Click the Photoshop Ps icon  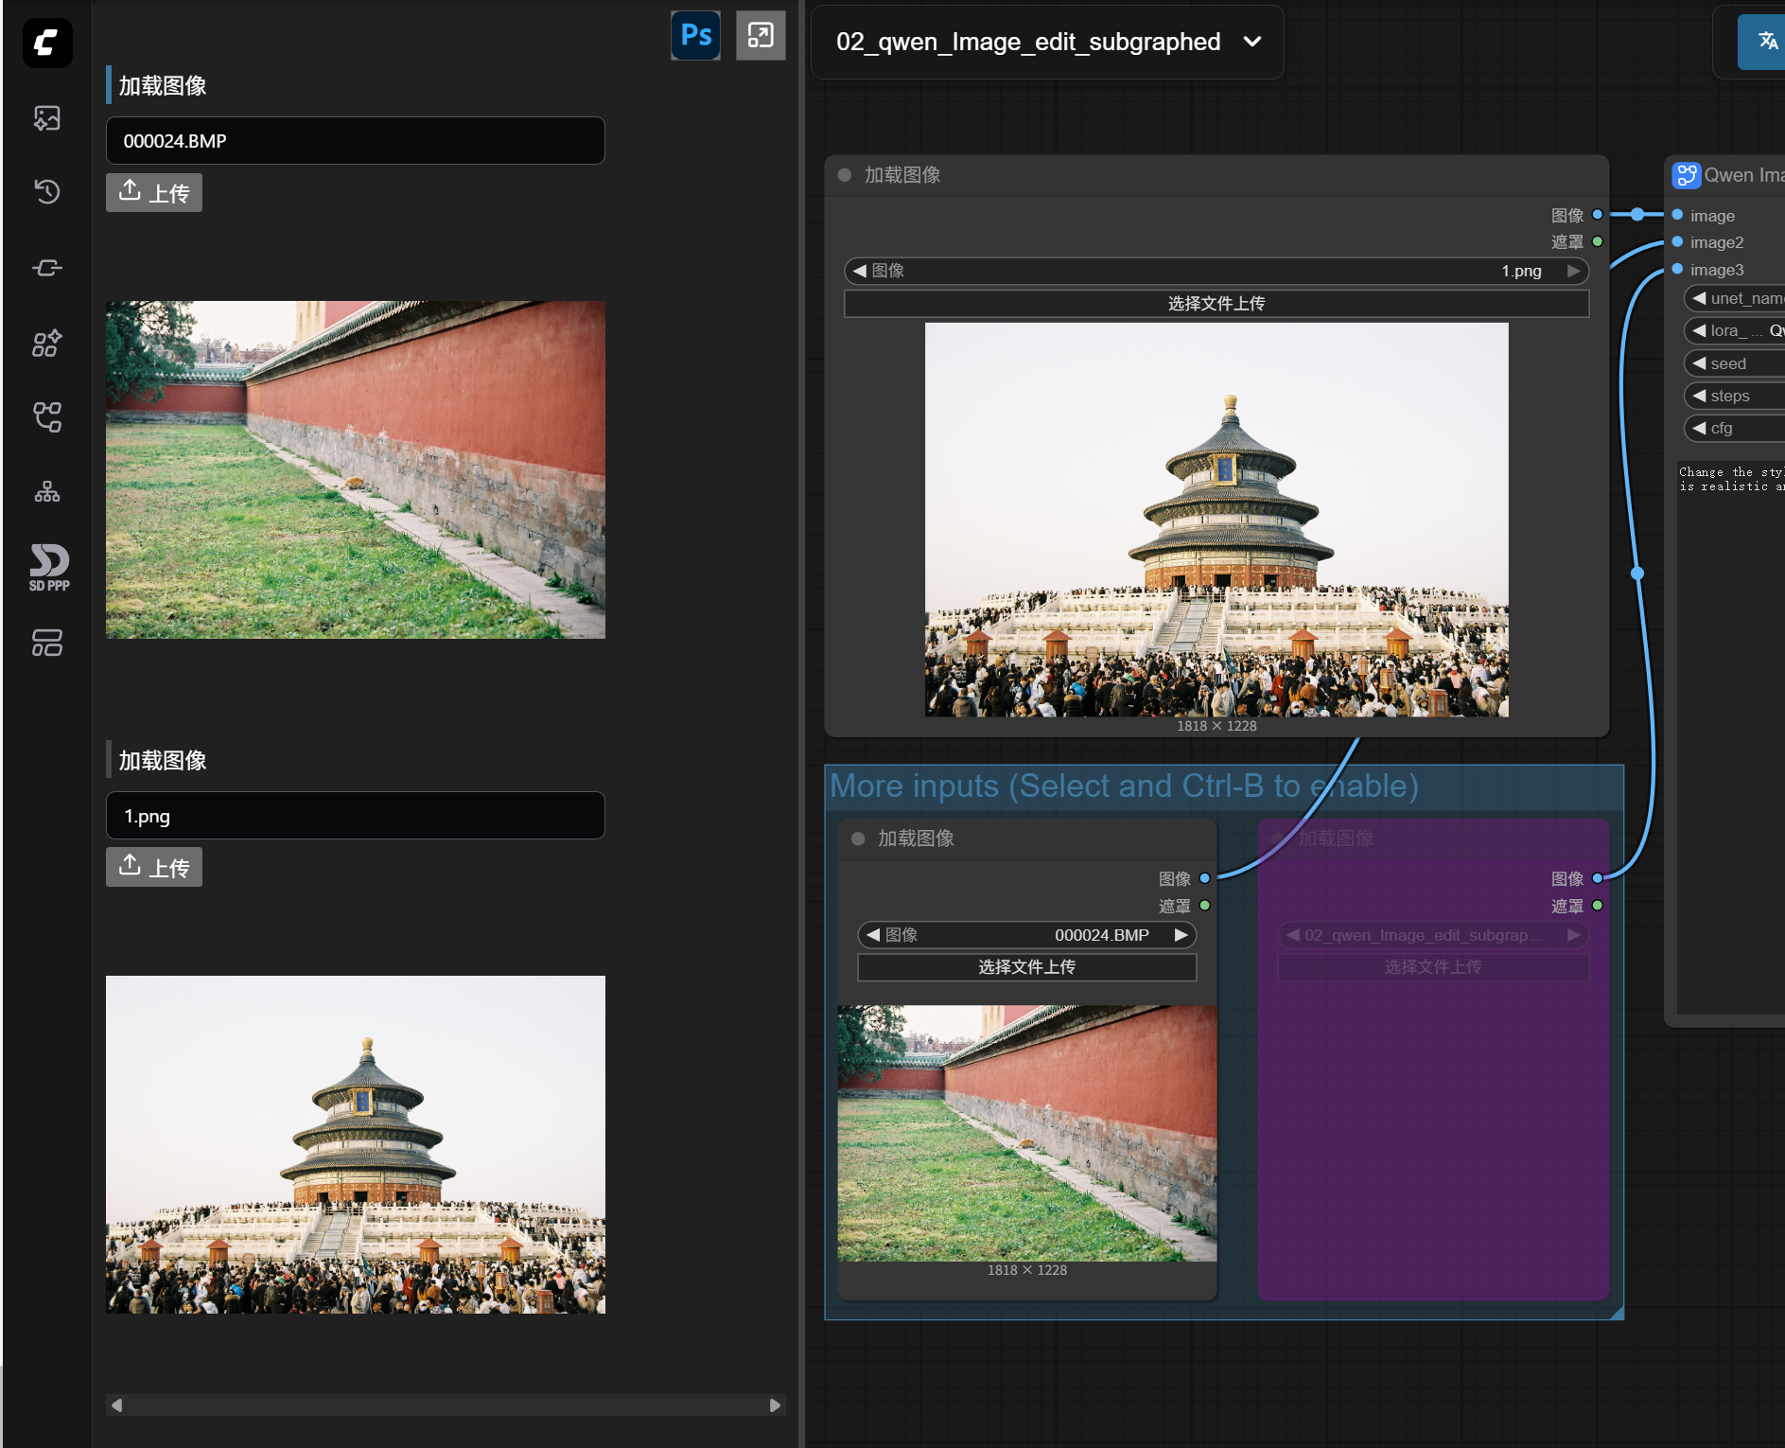pyautogui.click(x=695, y=36)
